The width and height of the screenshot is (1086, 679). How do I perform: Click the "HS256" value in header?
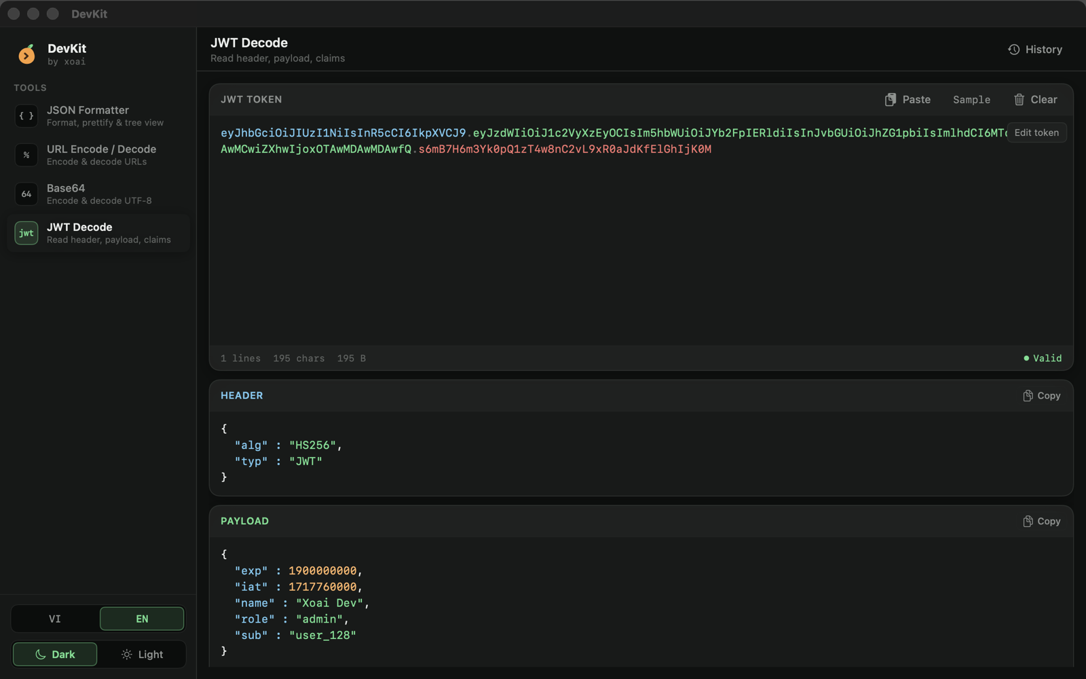coord(312,445)
